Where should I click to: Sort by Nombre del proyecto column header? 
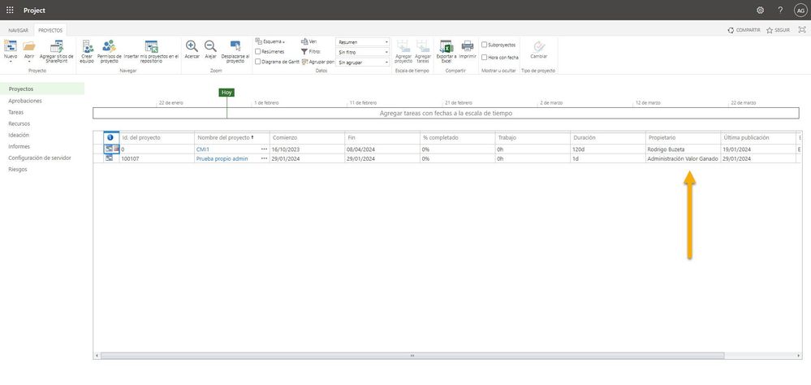pyautogui.click(x=231, y=137)
